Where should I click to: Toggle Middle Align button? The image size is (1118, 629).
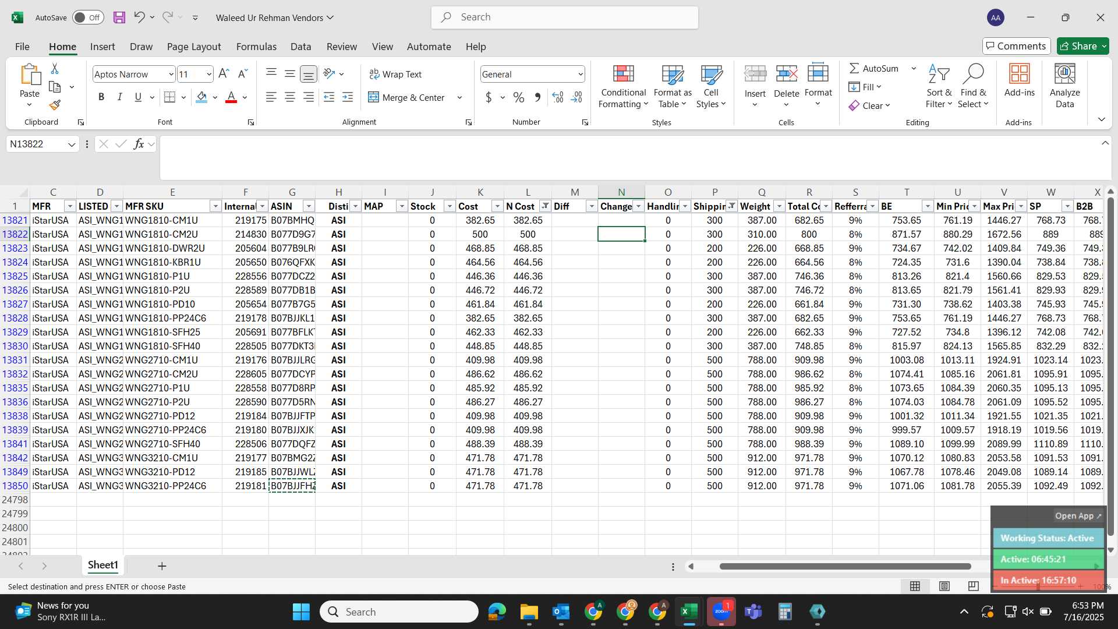click(x=289, y=73)
